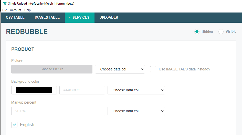Open the Markup percent data column dropdown
Image resolution: width=242 pixels, height=135 pixels.
[x=136, y=111]
